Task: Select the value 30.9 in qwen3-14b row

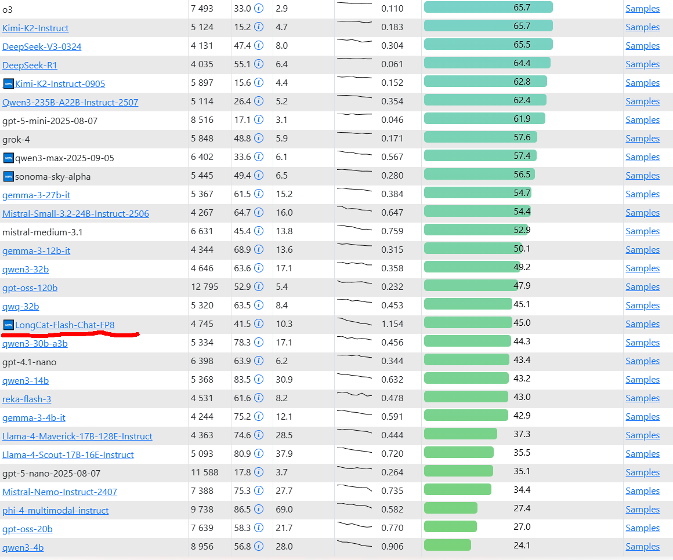Action: [284, 380]
